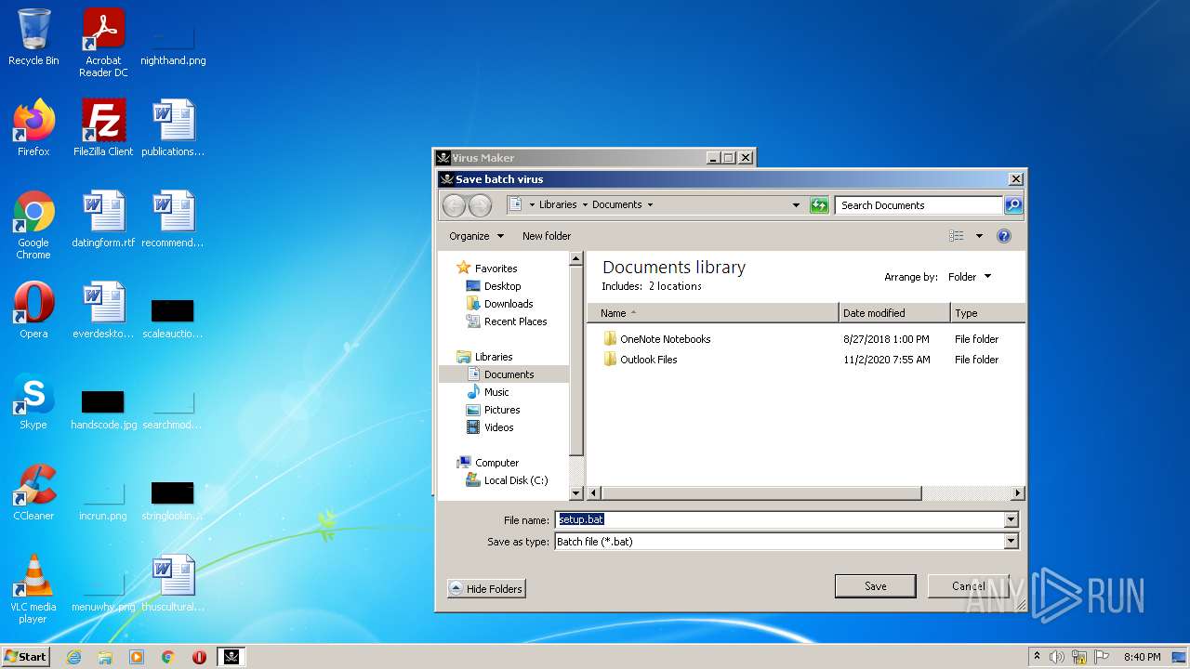Open Arrange by Folder dropdown
The width and height of the screenshot is (1190, 669).
970,277
